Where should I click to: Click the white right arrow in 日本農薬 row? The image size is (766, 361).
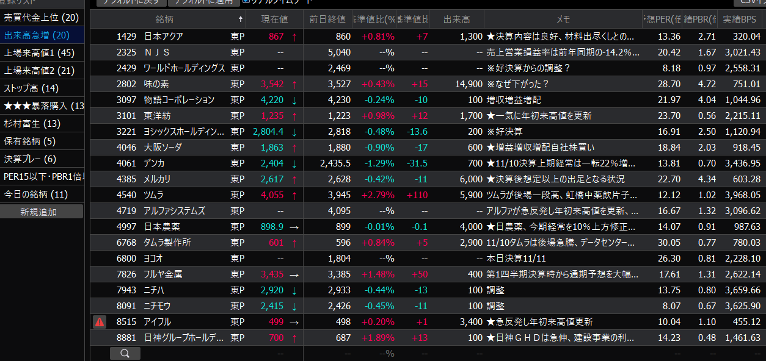click(294, 227)
